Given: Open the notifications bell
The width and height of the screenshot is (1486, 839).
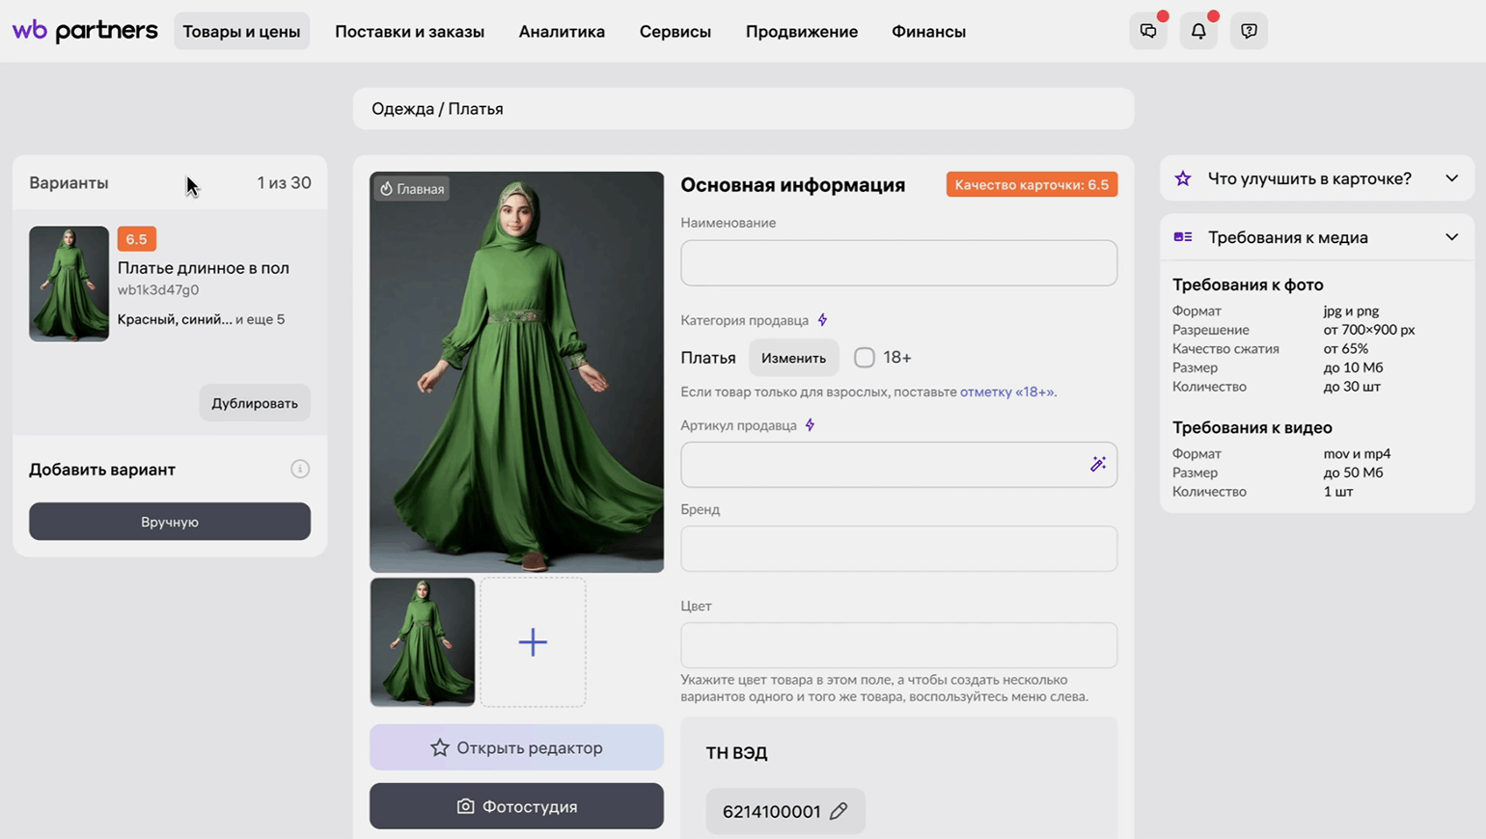Looking at the screenshot, I should [x=1198, y=31].
